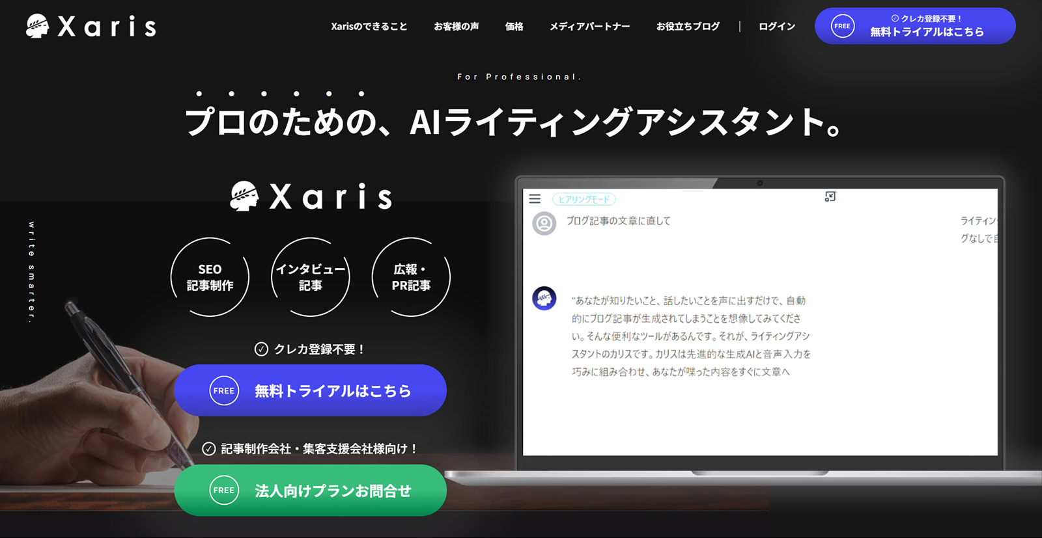Image resolution: width=1042 pixels, height=538 pixels.
Task: Open the Xarisのできること menu item
Action: tap(369, 27)
